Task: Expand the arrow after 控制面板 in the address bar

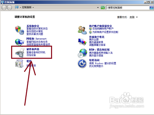Action: point(33,7)
